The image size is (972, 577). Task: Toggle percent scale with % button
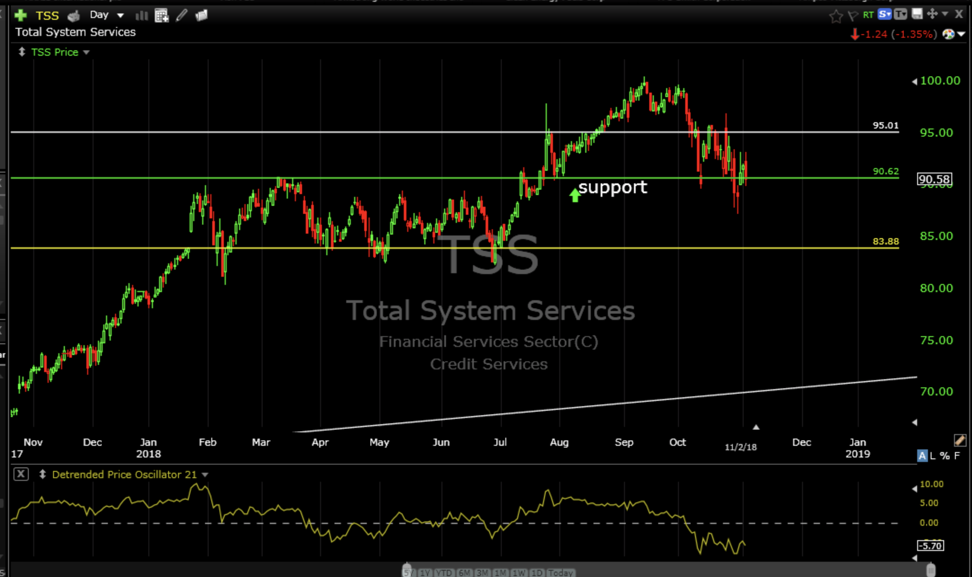click(945, 456)
